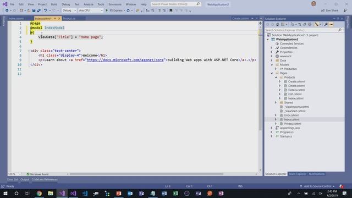Image resolution: width=352 pixels, height=198 pixels.
Task: Click the notifications flag in status bar
Action: point(341,186)
